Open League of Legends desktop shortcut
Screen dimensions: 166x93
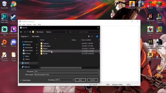pyautogui.click(x=159, y=19)
